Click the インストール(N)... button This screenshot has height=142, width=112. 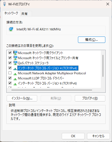pos(22,98)
